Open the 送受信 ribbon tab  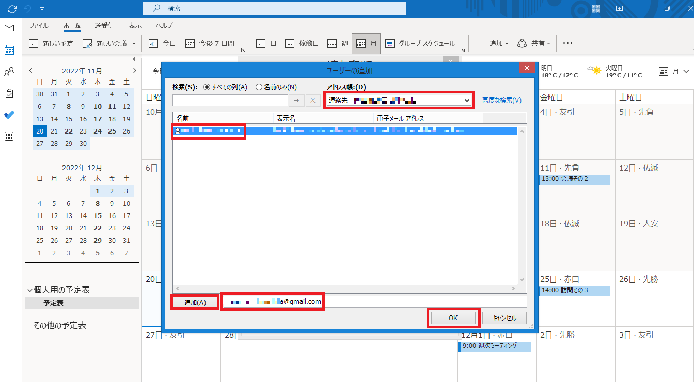(104, 25)
